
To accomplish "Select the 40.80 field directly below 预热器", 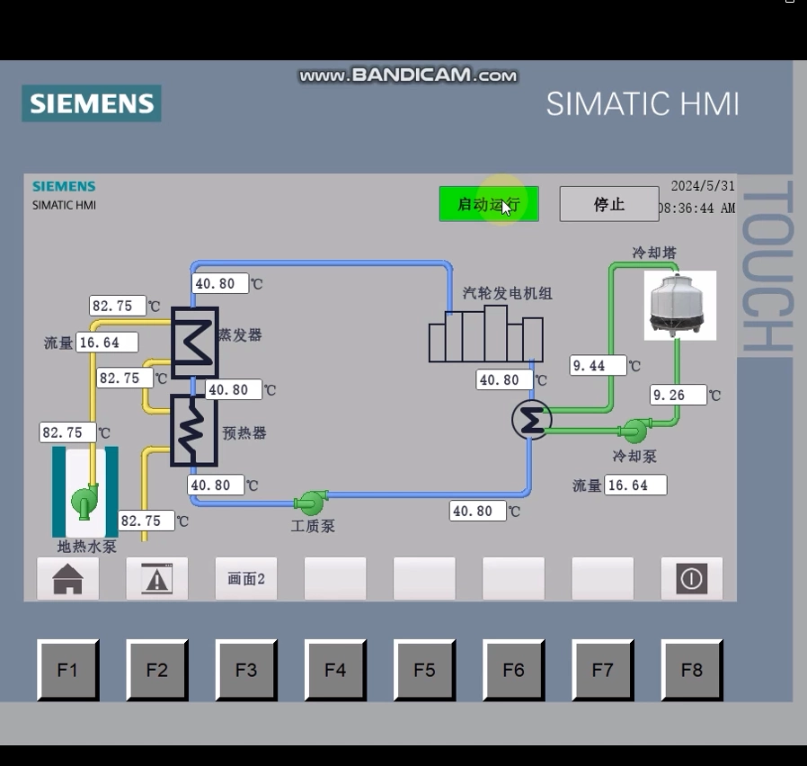I will pyautogui.click(x=216, y=485).
